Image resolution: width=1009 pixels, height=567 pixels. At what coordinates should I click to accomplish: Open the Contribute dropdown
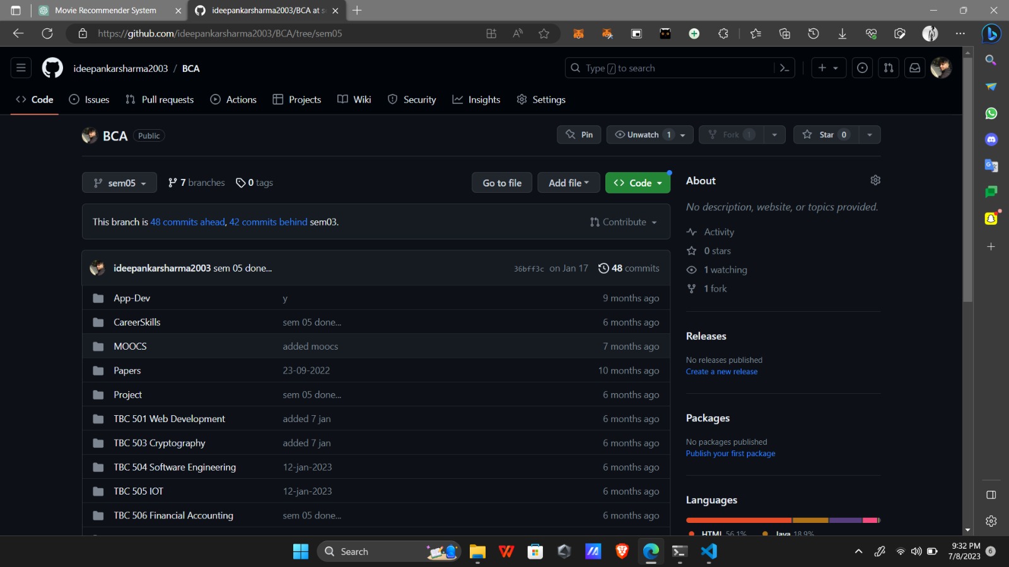click(624, 222)
